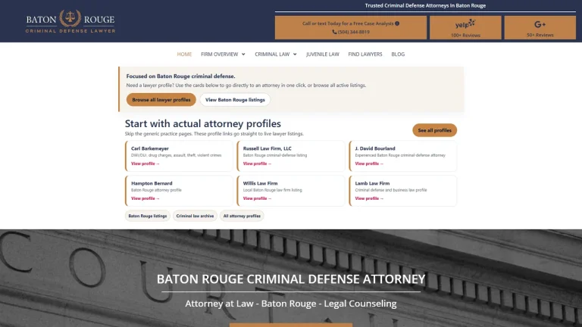This screenshot has height=327, width=582.
Task: Open the Google+ 50+ Reviews box
Action: tap(540, 27)
